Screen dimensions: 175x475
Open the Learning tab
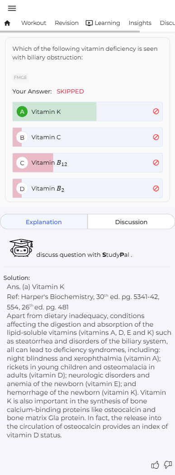click(x=103, y=23)
